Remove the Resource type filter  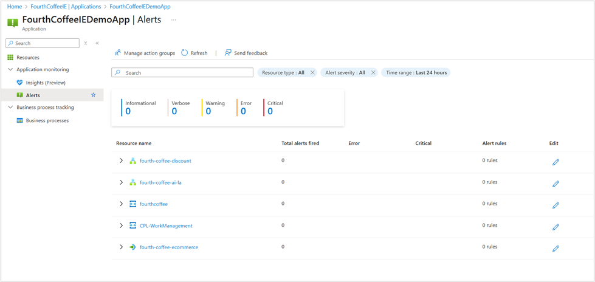312,73
